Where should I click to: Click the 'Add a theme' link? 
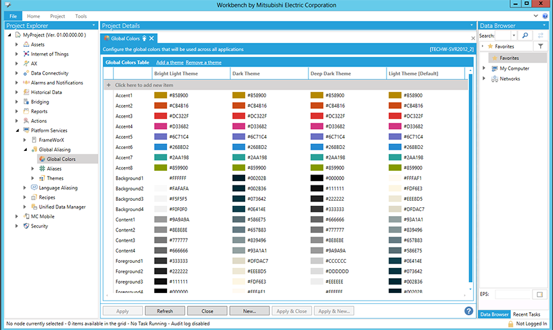[170, 63]
